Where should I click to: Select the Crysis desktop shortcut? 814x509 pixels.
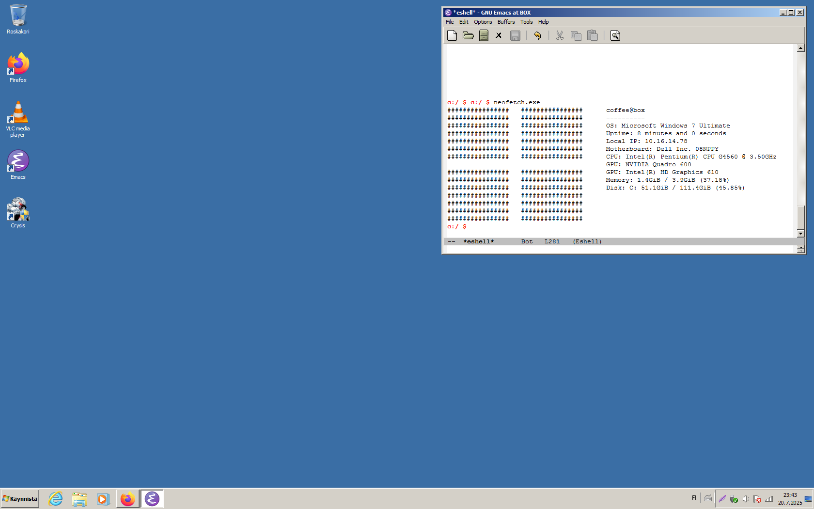click(18, 213)
